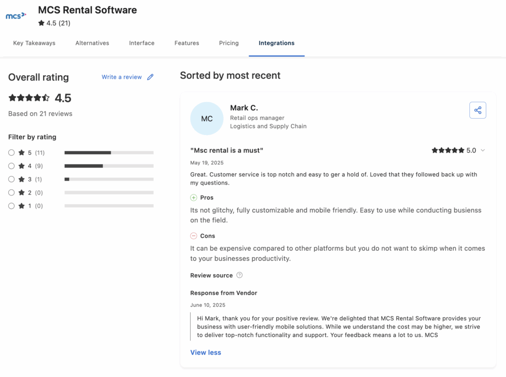This screenshot has width=506, height=377.
Task: Click the reviewer name Mark C.
Action: tap(244, 108)
